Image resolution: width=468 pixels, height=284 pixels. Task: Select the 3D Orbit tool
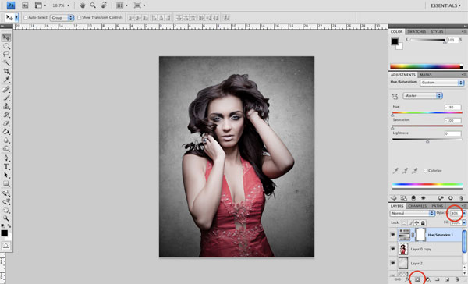point(6,202)
